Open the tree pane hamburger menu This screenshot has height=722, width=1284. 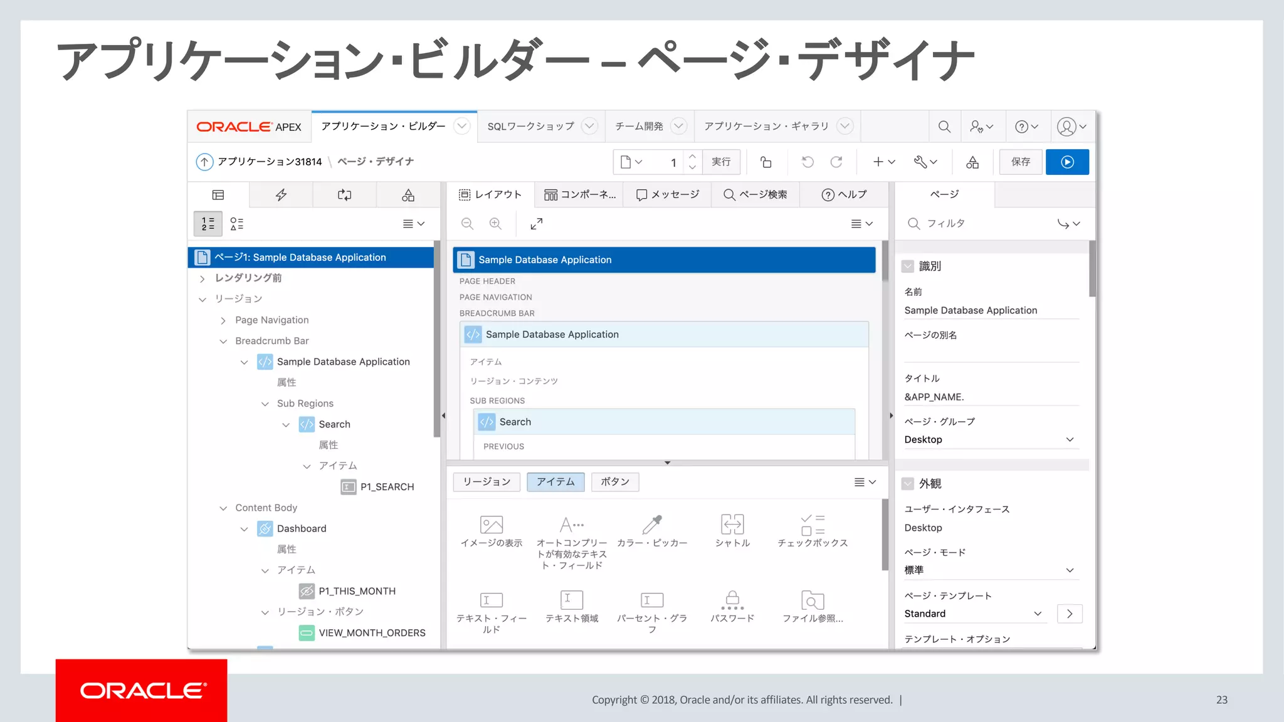pyautogui.click(x=414, y=224)
